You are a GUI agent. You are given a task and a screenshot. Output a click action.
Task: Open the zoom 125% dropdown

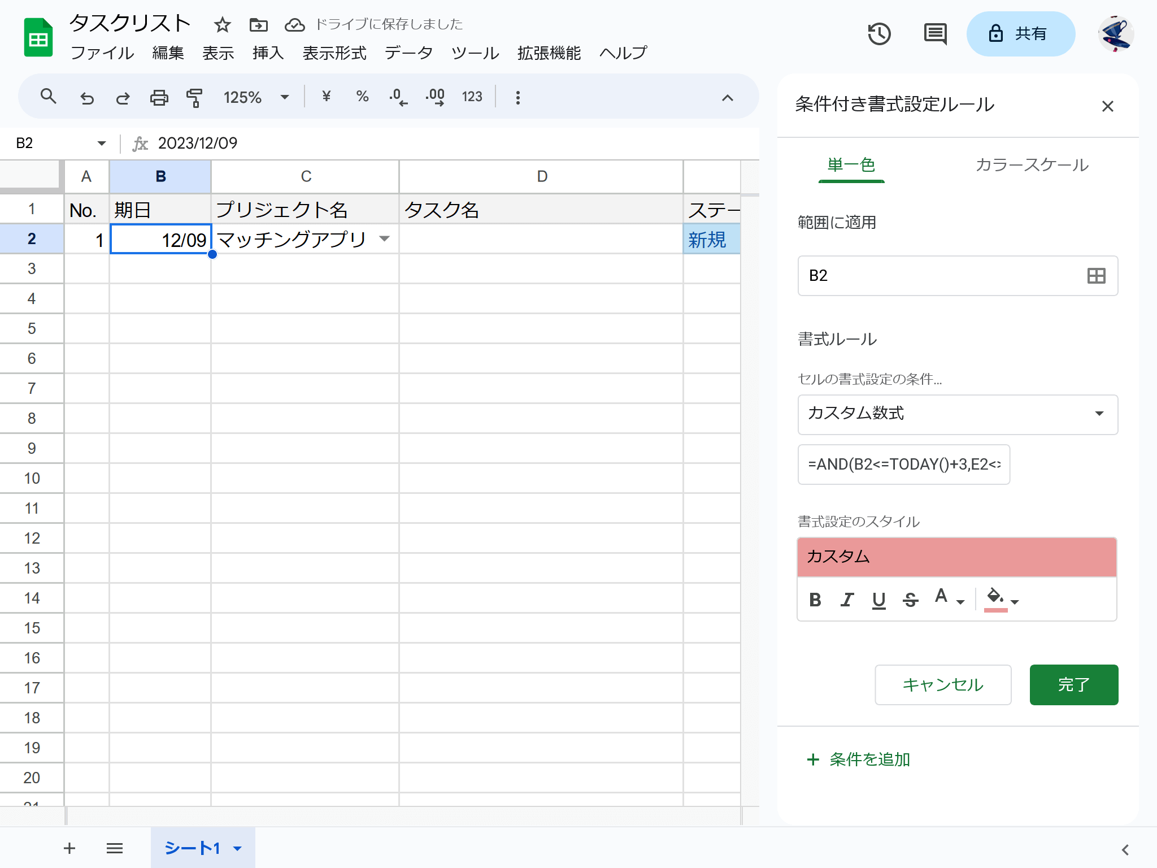click(256, 97)
